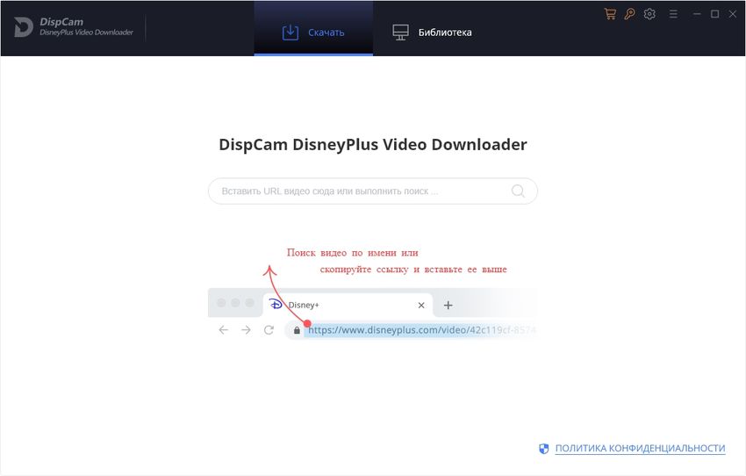Click the key registration icon
Viewport: 746px width, 476px height.
(x=629, y=14)
